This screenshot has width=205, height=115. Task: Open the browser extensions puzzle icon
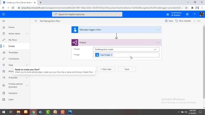pyautogui.click(x=192, y=8)
